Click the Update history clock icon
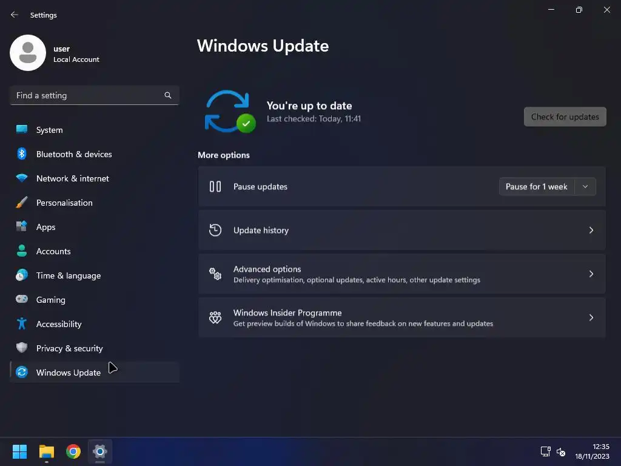This screenshot has width=621, height=466. (x=215, y=230)
